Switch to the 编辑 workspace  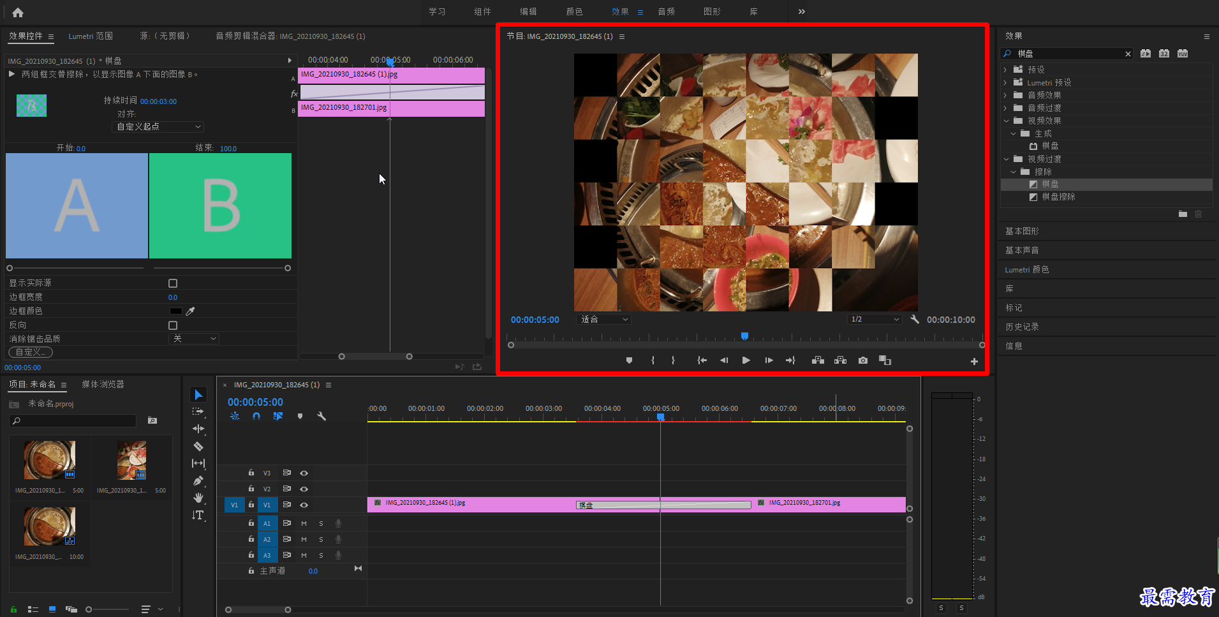(528, 11)
